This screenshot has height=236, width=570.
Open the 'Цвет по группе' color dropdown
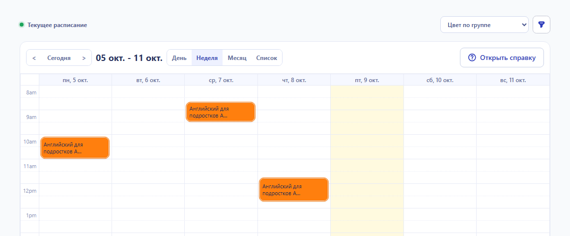(x=484, y=25)
